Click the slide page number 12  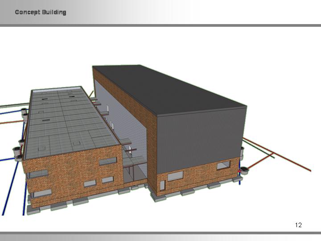(x=298, y=225)
